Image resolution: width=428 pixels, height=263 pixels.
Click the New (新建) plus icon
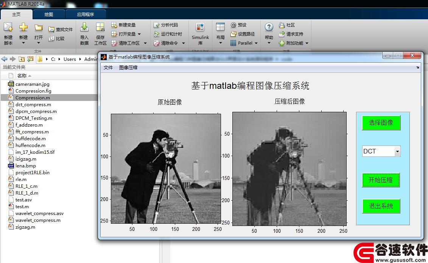pos(23,27)
